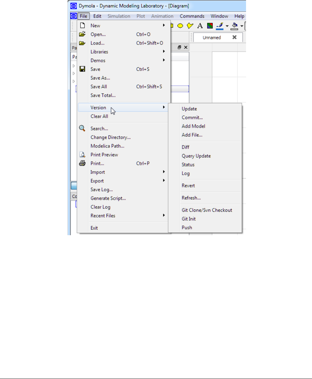Close the Unnamed tab
This screenshot has width=312, height=379.
(x=234, y=37)
